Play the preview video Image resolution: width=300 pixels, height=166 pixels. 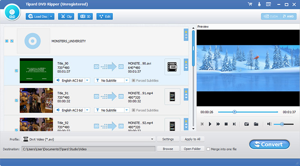210,124
